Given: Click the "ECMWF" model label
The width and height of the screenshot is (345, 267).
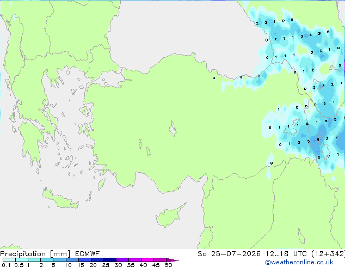Looking at the screenshot, I should coord(88,254).
